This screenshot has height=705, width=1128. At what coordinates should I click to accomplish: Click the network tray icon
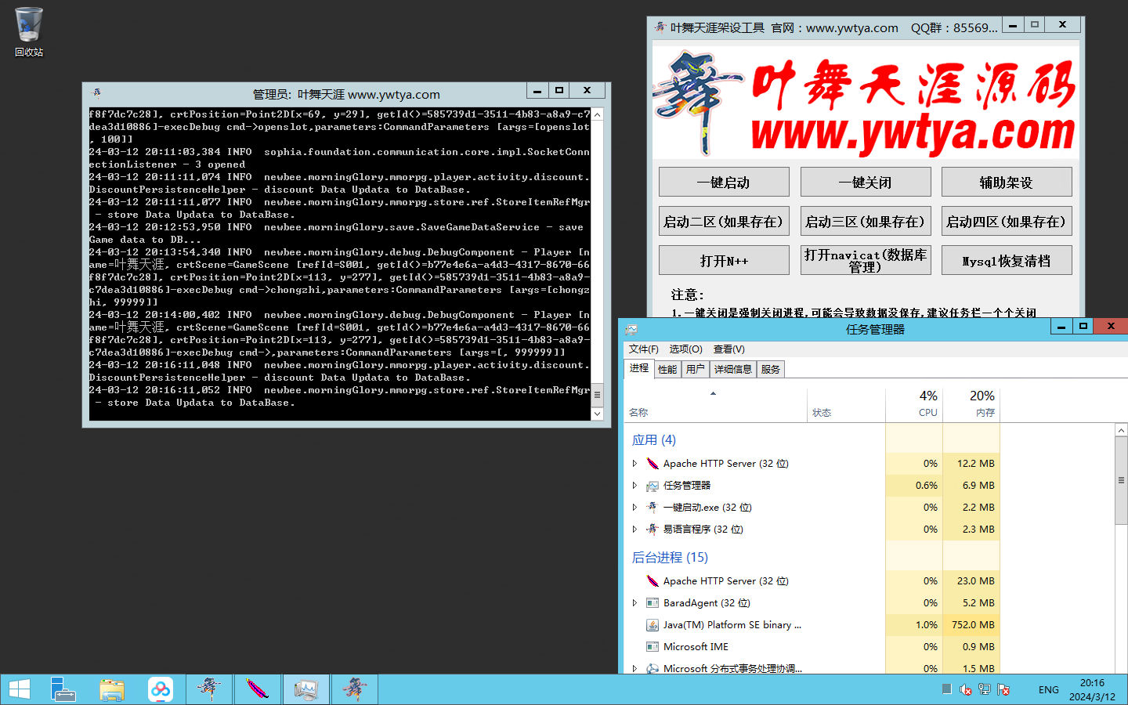(x=985, y=689)
